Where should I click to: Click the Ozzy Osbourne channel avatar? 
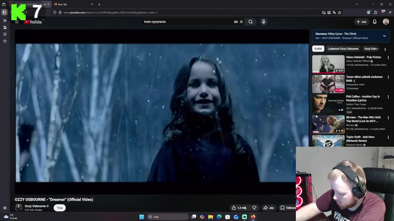[x=19, y=208]
